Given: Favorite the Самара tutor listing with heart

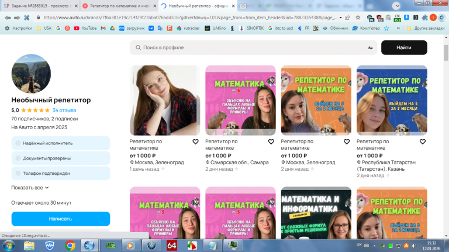Looking at the screenshot, I should click(271, 141).
